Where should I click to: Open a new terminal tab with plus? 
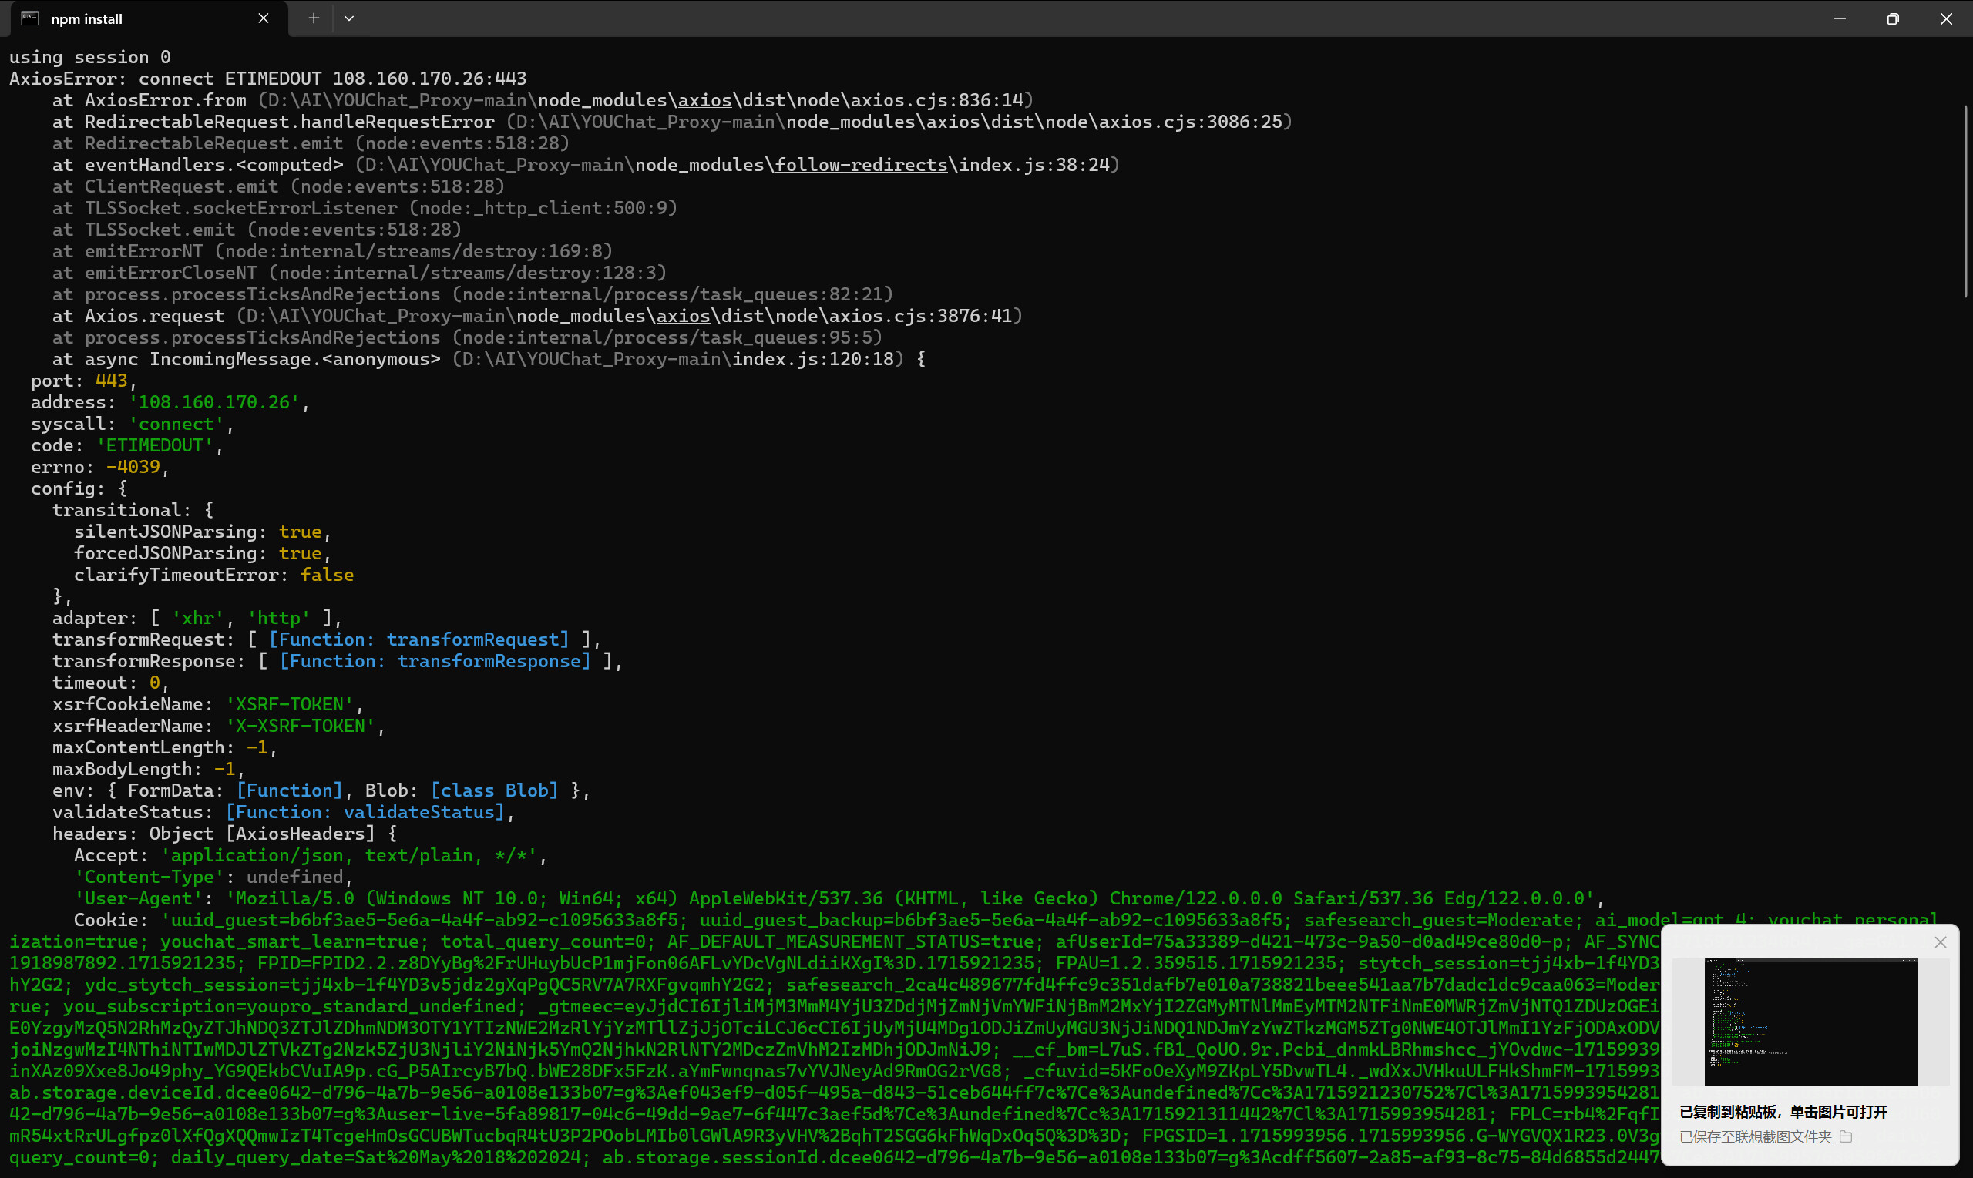[x=314, y=18]
